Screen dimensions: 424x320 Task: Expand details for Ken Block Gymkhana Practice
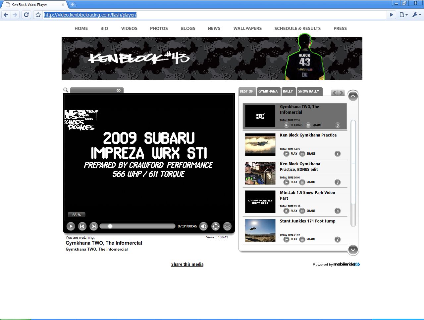pyautogui.click(x=338, y=153)
